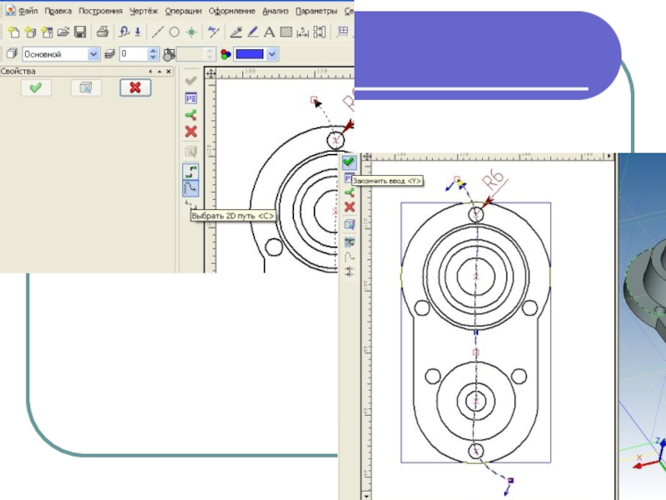This screenshot has width=666, height=500.
Task: Select the Hatch fill tool
Action: pyautogui.click(x=286, y=32)
